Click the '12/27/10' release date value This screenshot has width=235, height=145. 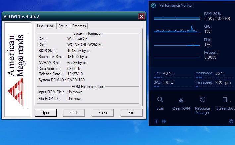[75, 74]
